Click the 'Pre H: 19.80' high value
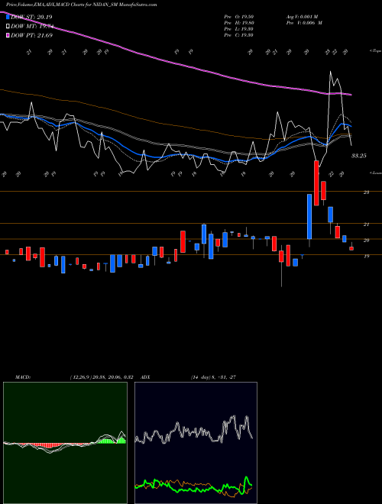Viewport: 382px width, 504px height. coord(238,23)
